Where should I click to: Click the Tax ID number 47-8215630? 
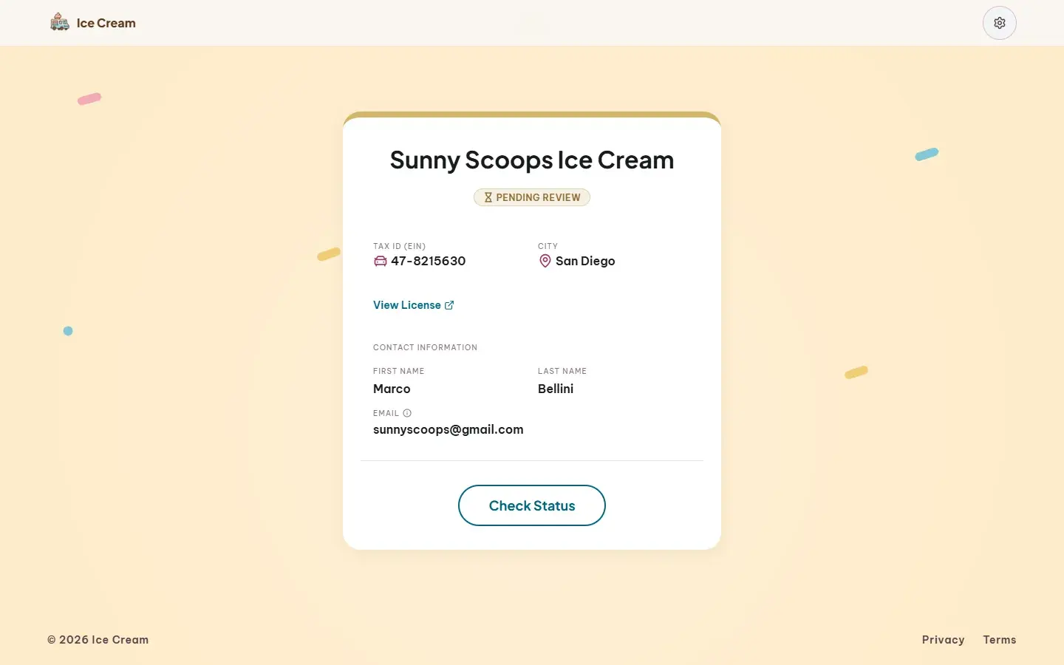(x=429, y=261)
